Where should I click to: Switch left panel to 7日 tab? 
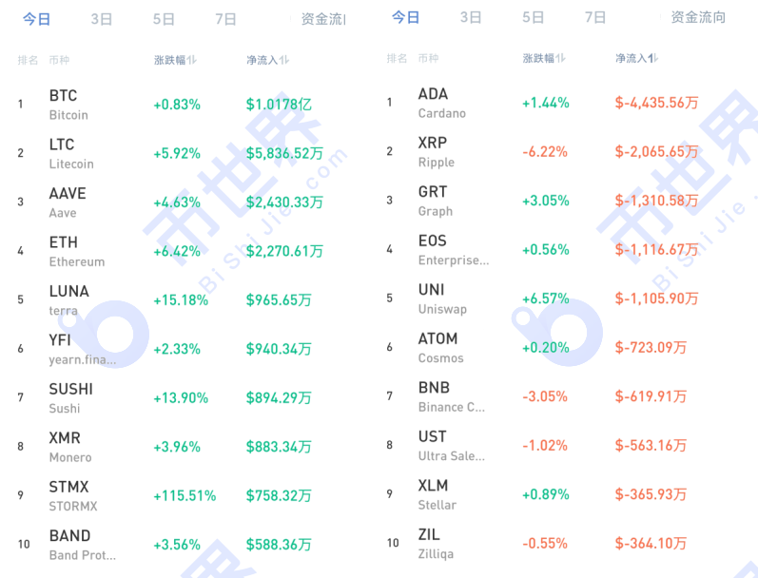pos(225,19)
